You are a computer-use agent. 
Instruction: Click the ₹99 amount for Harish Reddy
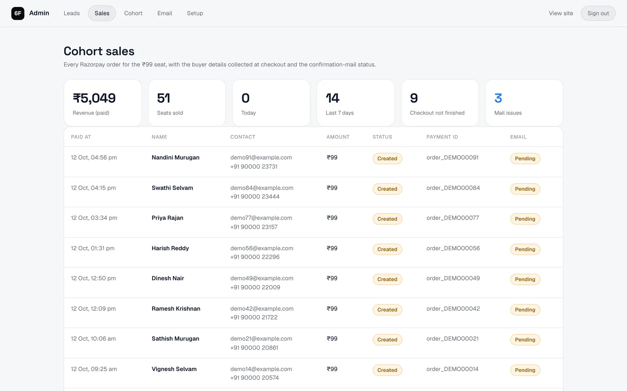[x=332, y=248]
